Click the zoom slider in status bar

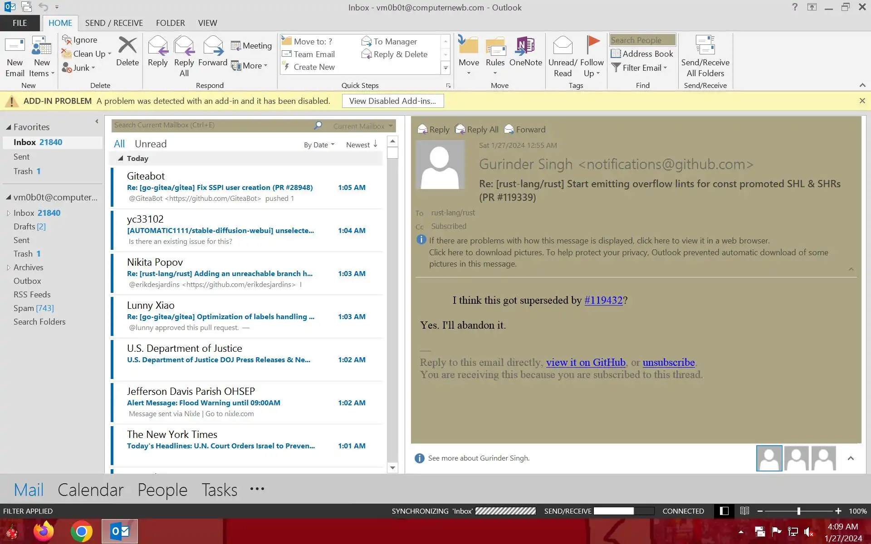pos(798,511)
